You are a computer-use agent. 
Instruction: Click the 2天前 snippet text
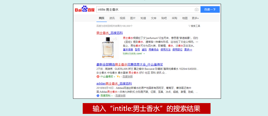click(99, 69)
